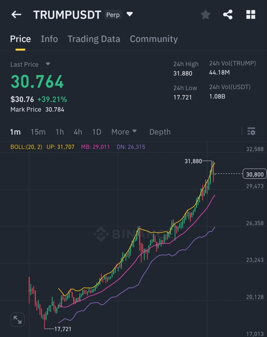Screen dimensions: 267x337
Task: Add TRUMPUSDT to favorites star
Action: pyautogui.click(x=205, y=14)
